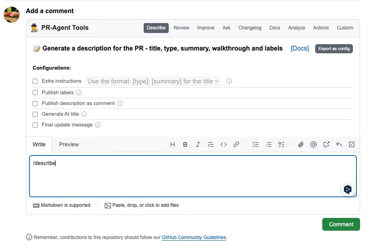Screen dimensions: 370x241
Task: Click the hexagon extension icon in text area
Action: [x=348, y=189]
